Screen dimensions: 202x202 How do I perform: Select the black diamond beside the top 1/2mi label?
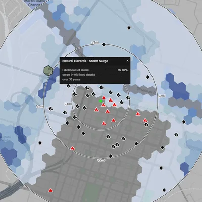(x=104, y=45)
